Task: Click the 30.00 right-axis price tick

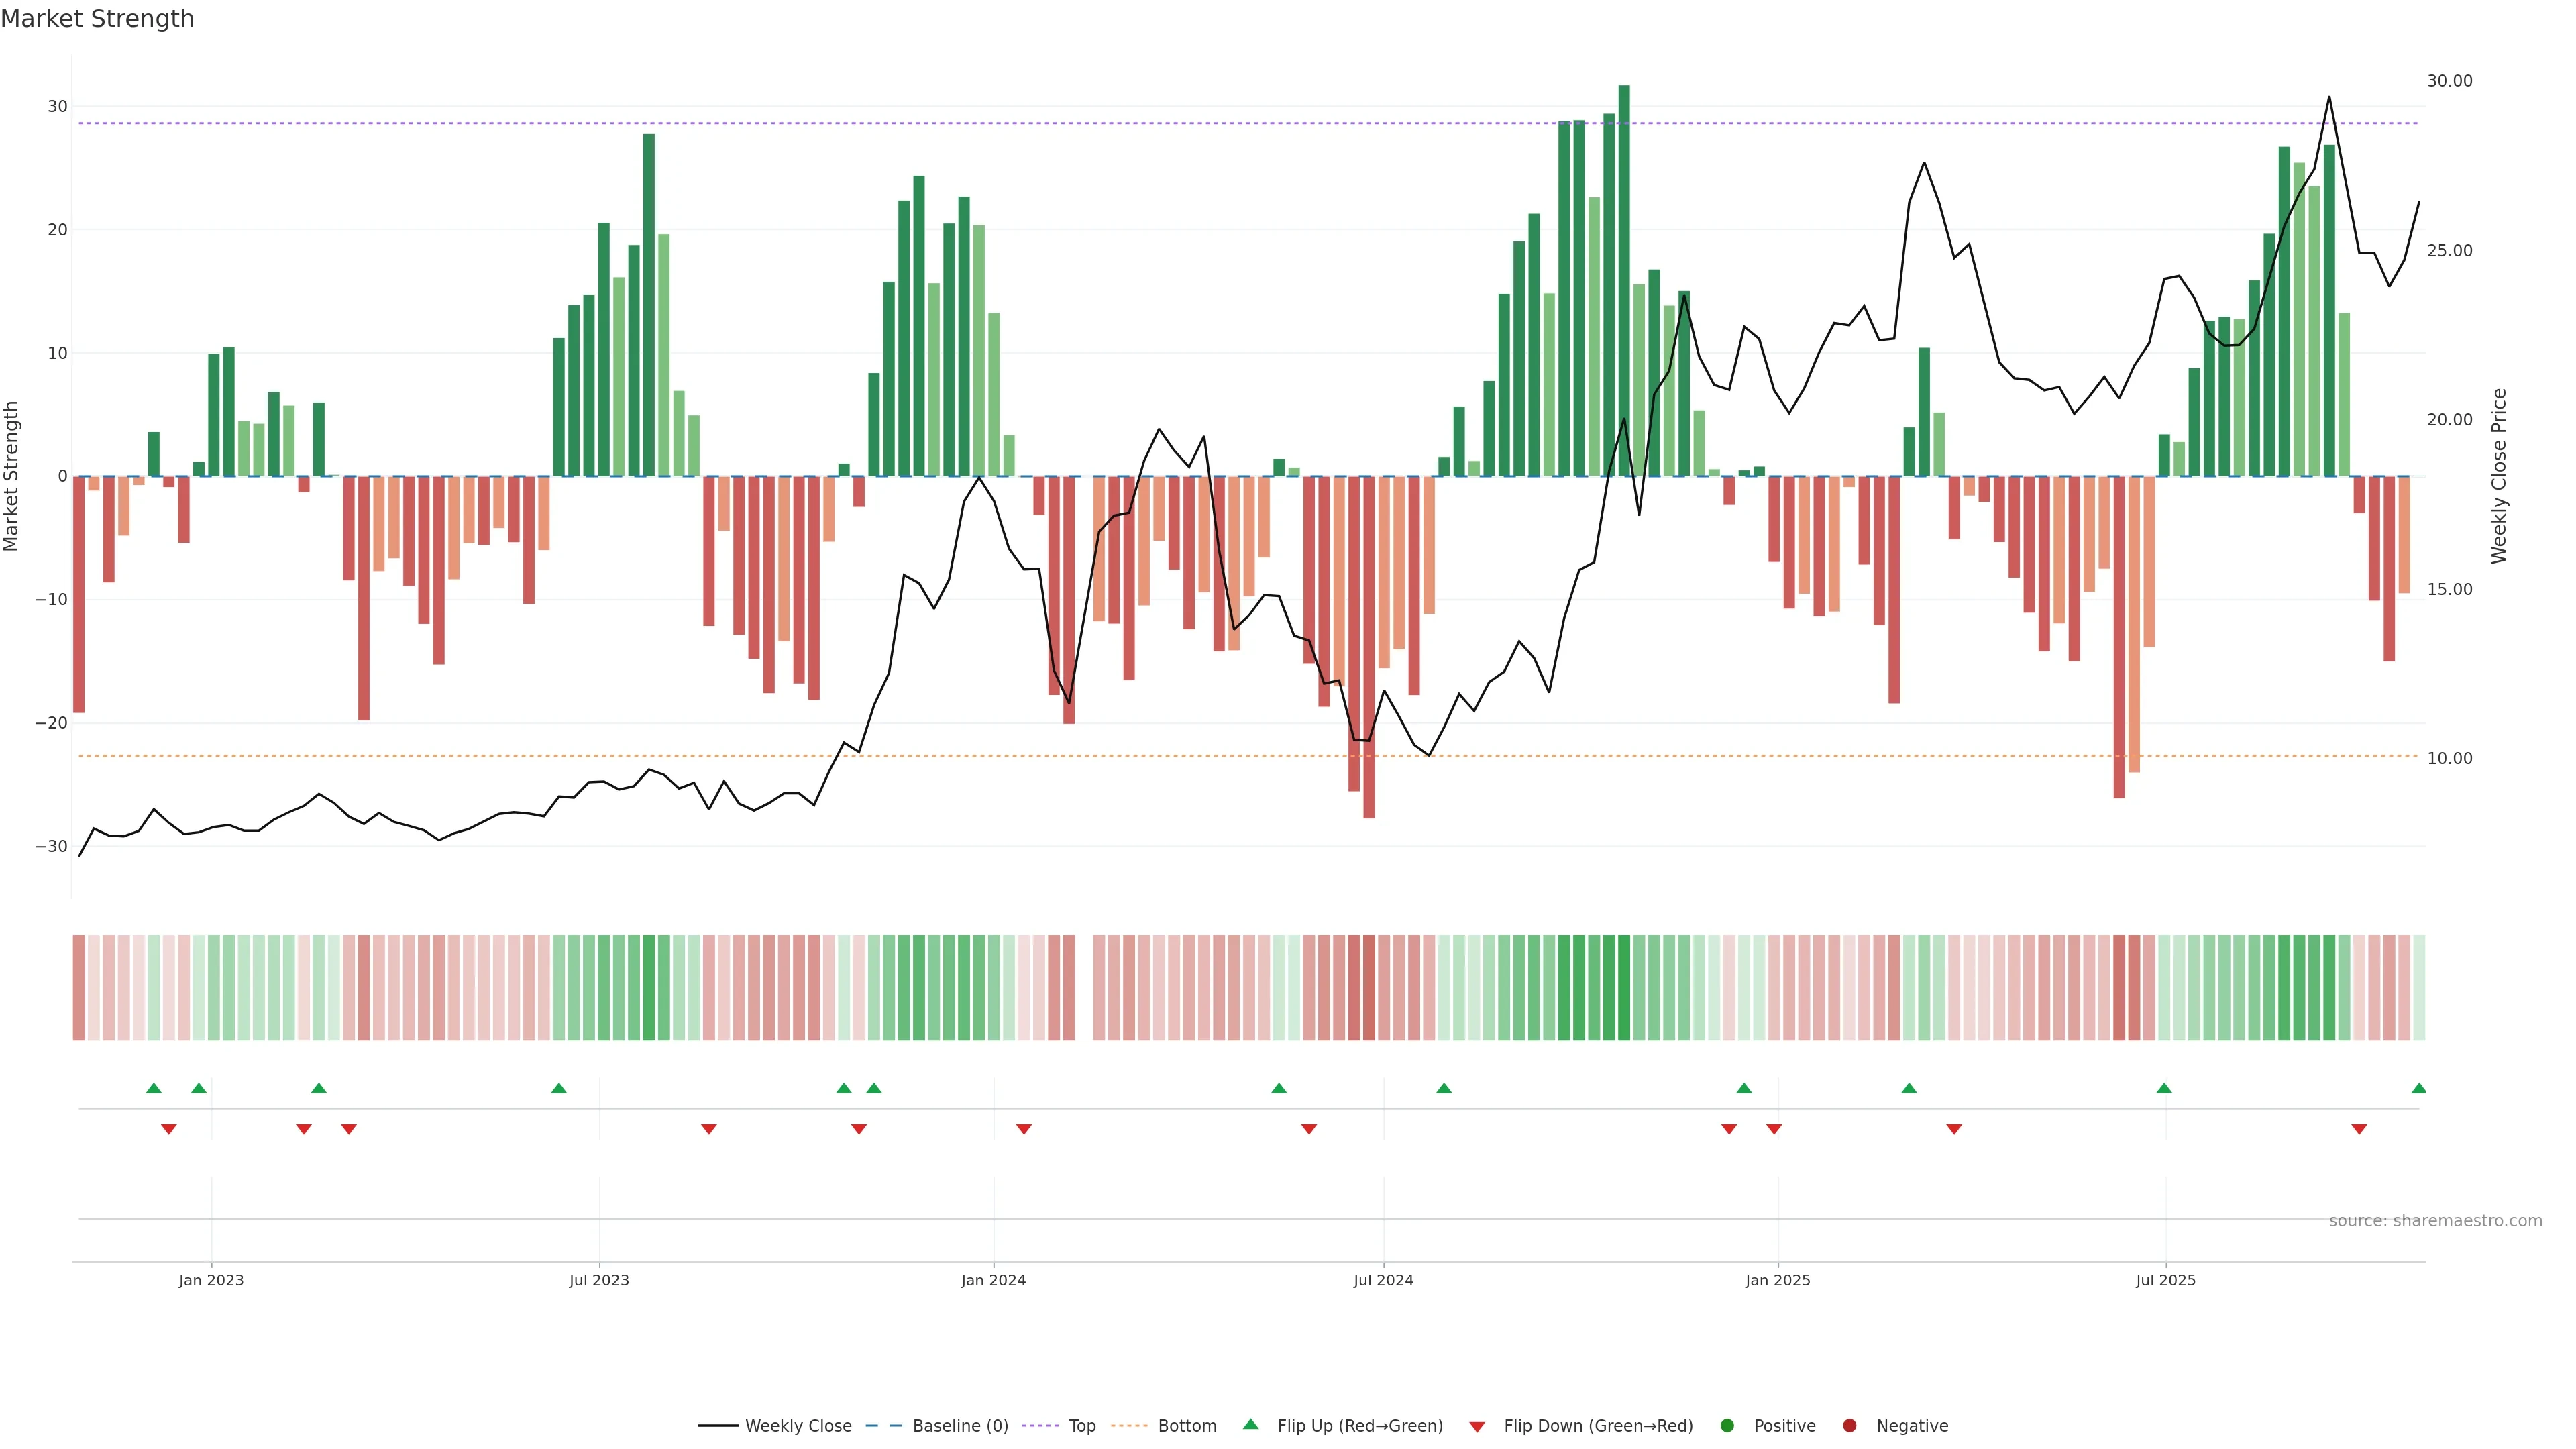Action: click(x=2449, y=81)
